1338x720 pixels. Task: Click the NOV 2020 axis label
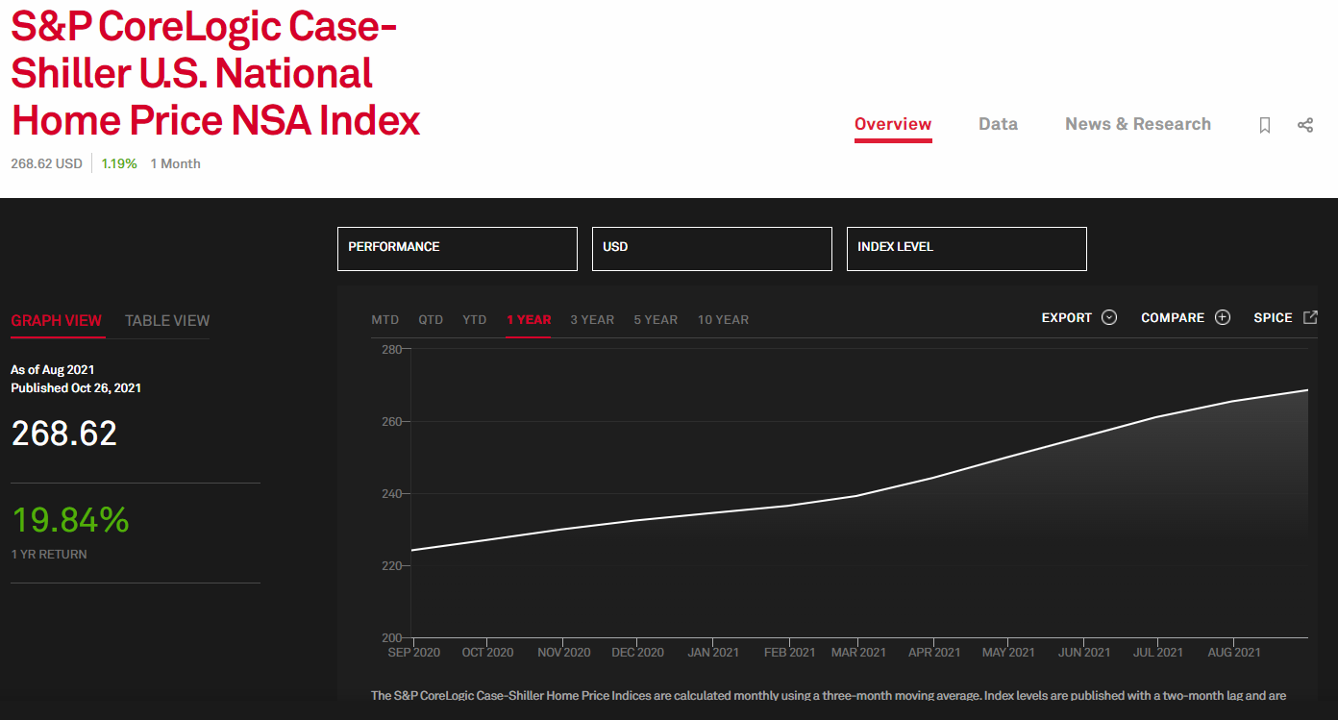(564, 653)
